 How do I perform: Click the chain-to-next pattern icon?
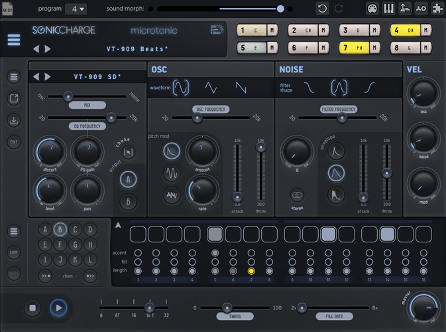90,276
